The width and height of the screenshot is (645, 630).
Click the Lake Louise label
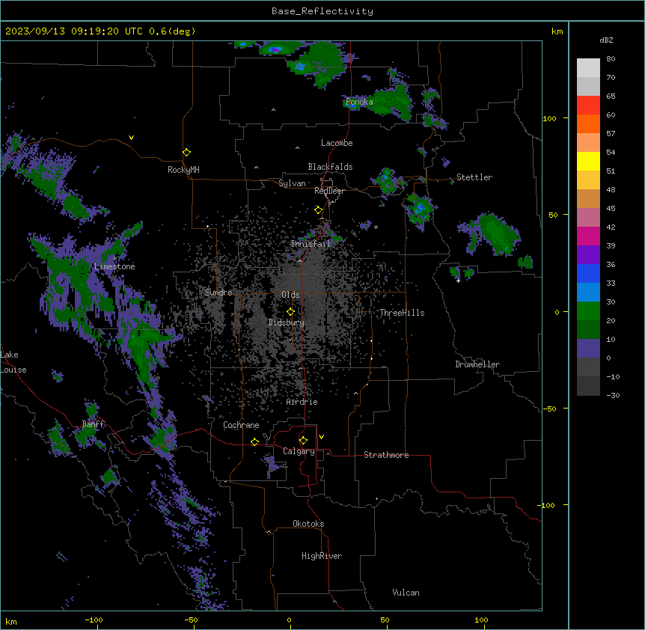[13, 362]
